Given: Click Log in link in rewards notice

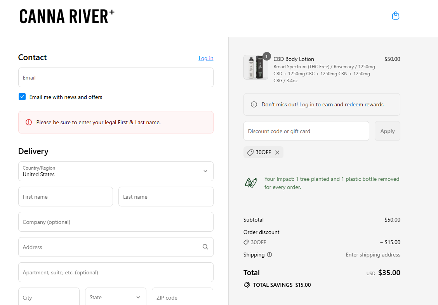Looking at the screenshot, I should pos(307,104).
